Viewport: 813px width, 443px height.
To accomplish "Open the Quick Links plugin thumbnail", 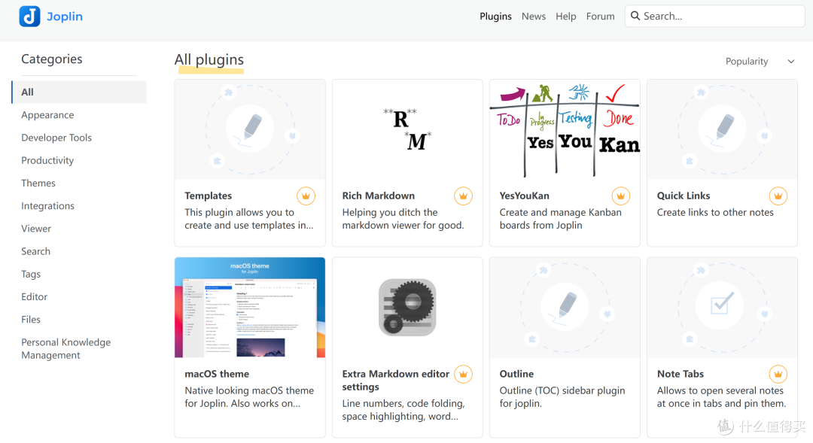I will [722, 129].
